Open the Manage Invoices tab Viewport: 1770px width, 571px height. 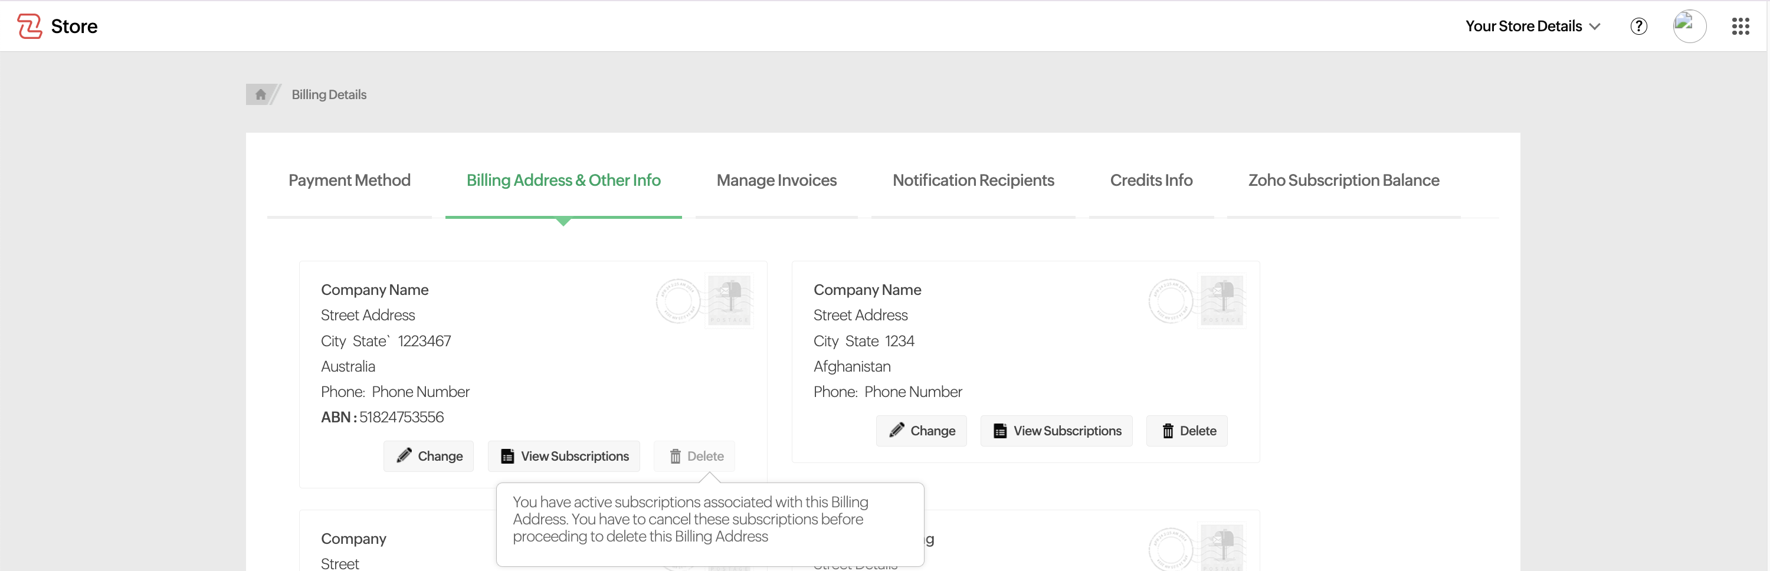(776, 180)
